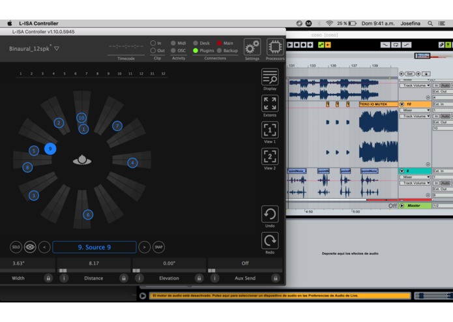
Task: Jump to next locator arrow in Ableton
Action: (x=418, y=74)
